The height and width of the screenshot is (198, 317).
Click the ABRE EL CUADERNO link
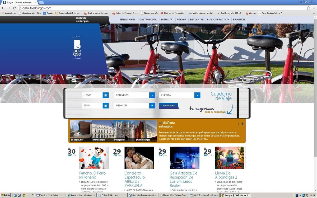[x=215, y=112]
